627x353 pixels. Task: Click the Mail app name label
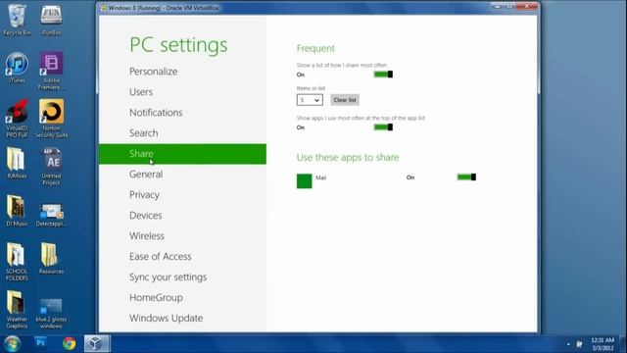click(320, 177)
